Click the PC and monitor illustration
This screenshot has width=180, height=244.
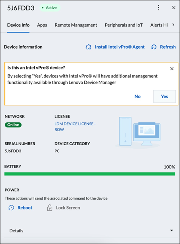point(138,132)
